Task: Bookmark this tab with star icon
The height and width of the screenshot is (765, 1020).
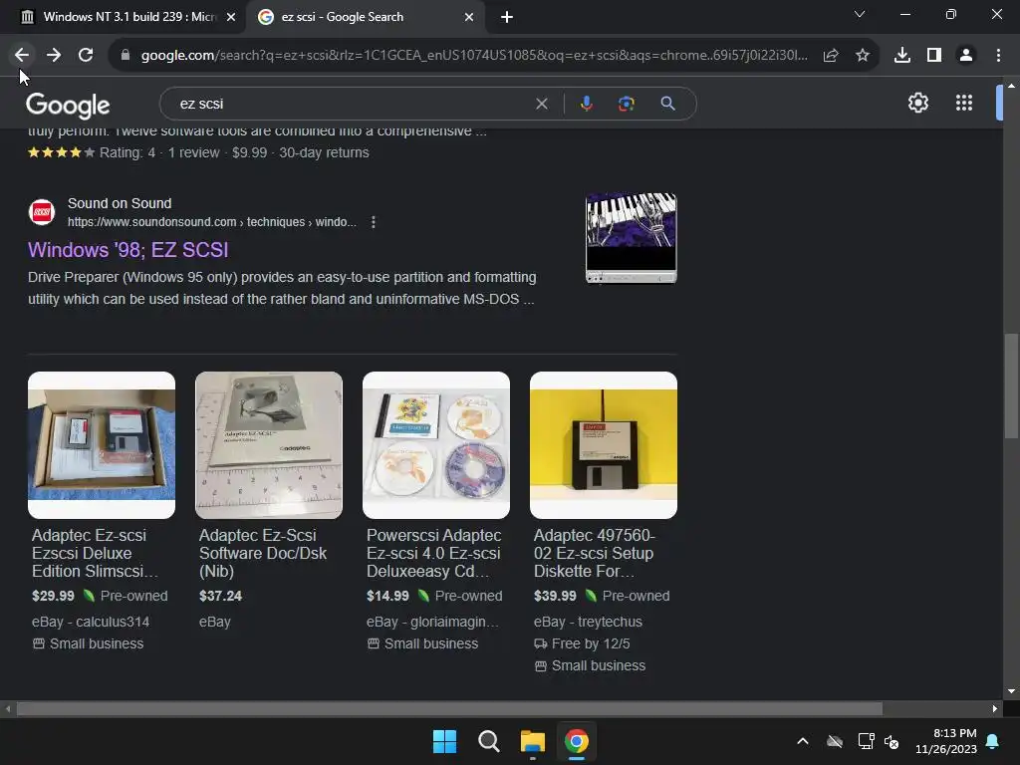Action: click(x=863, y=56)
